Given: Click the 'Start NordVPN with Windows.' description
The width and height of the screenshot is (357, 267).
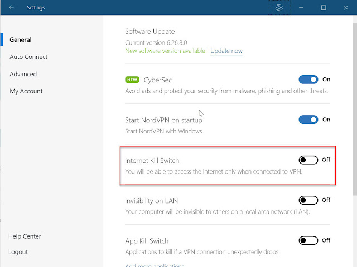Looking at the screenshot, I should click(164, 131).
